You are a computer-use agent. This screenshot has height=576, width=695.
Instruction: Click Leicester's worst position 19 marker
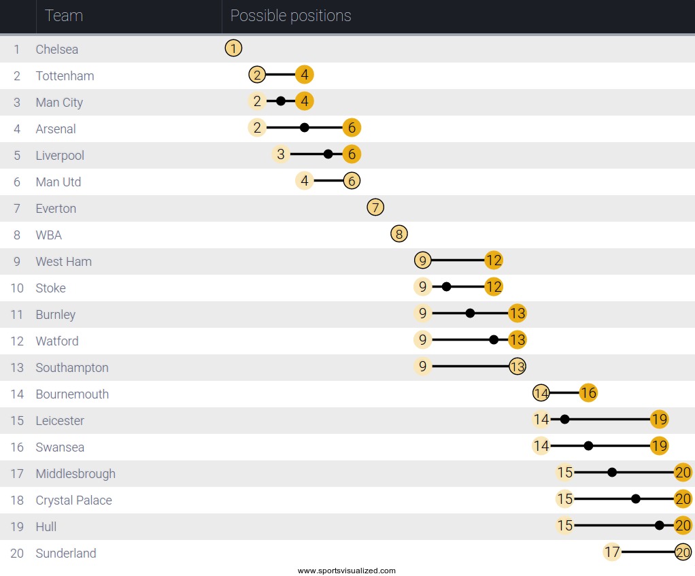[659, 420]
